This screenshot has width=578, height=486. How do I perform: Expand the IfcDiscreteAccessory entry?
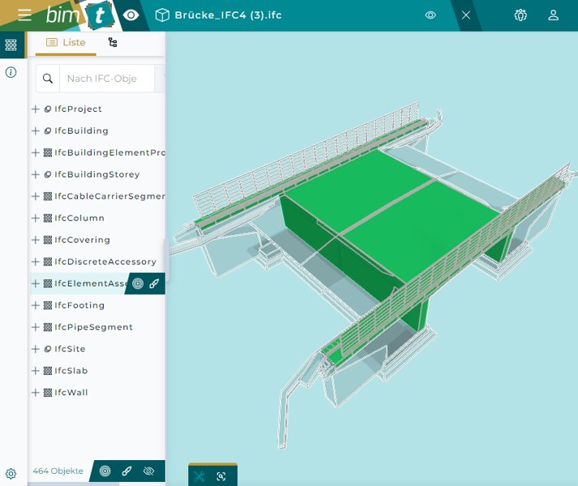(36, 262)
